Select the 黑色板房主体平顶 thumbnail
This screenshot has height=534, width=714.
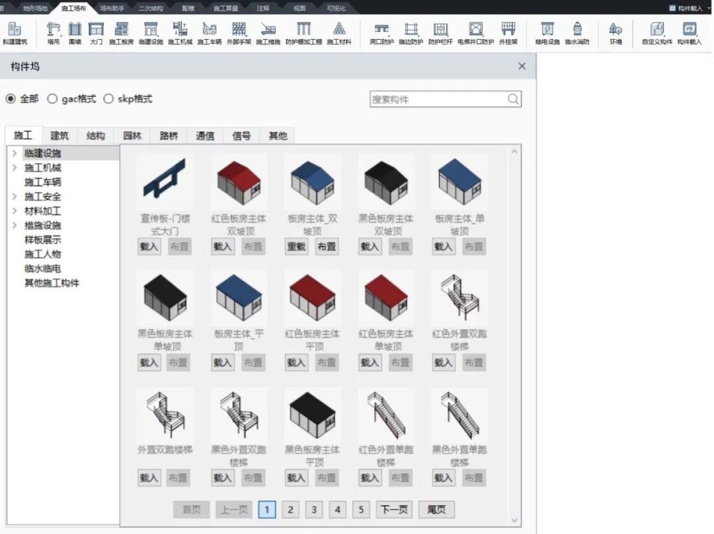[312, 415]
